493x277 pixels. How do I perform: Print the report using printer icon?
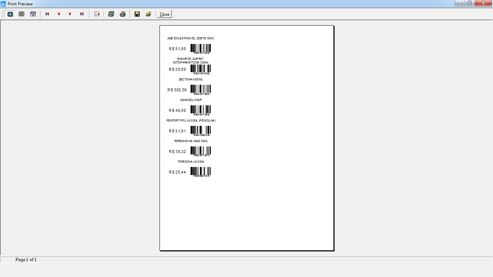tap(123, 14)
